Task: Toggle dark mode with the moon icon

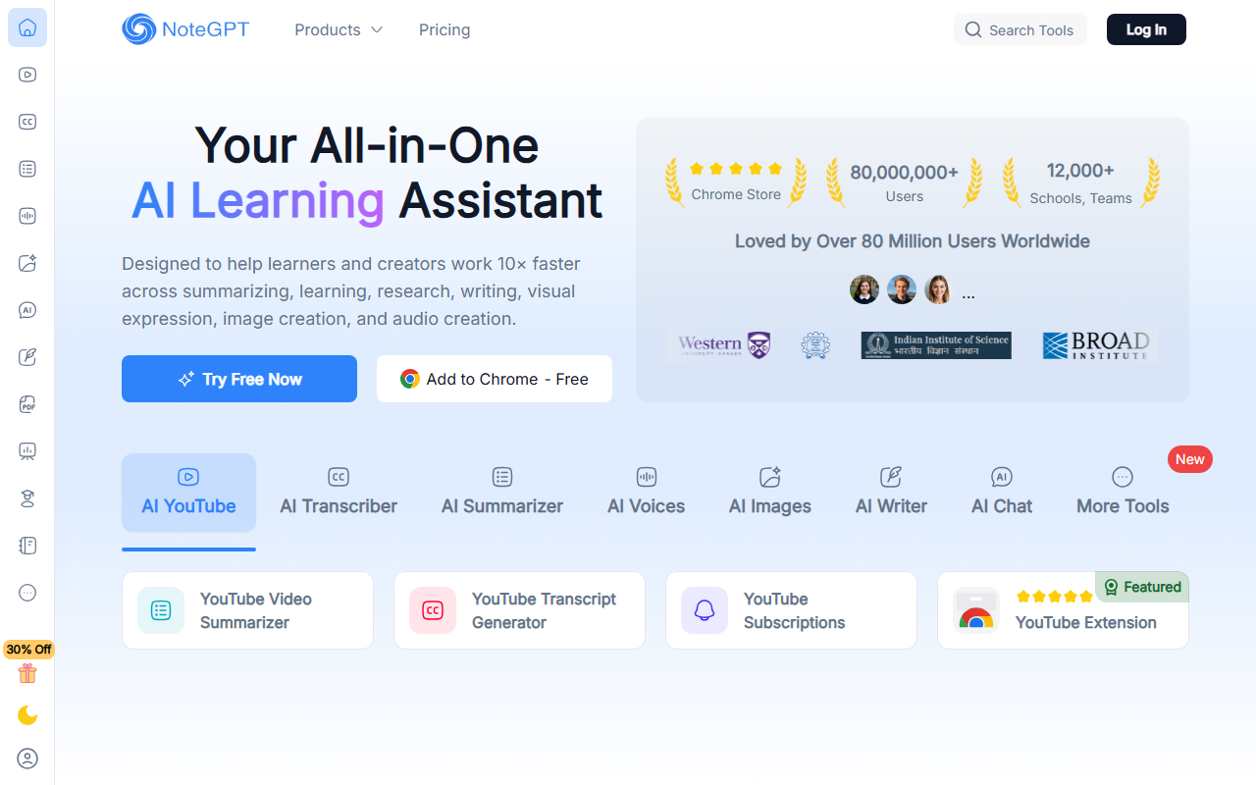Action: (27, 716)
